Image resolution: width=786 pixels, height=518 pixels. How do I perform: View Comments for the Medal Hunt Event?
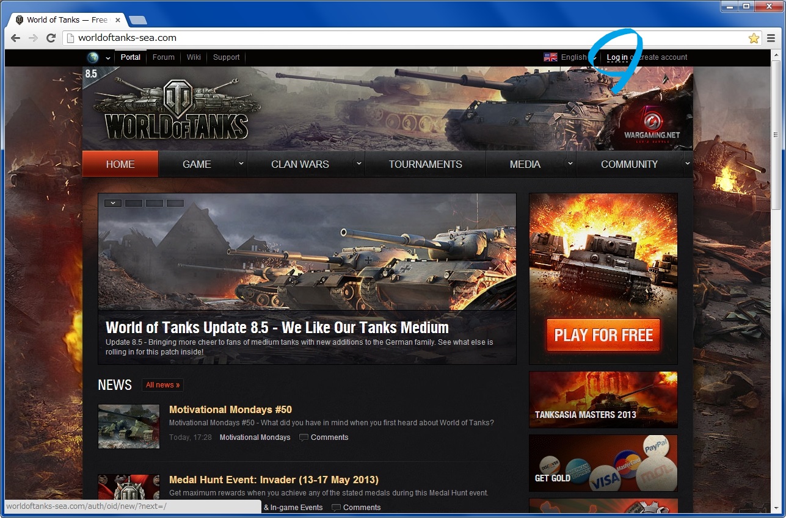click(x=356, y=508)
